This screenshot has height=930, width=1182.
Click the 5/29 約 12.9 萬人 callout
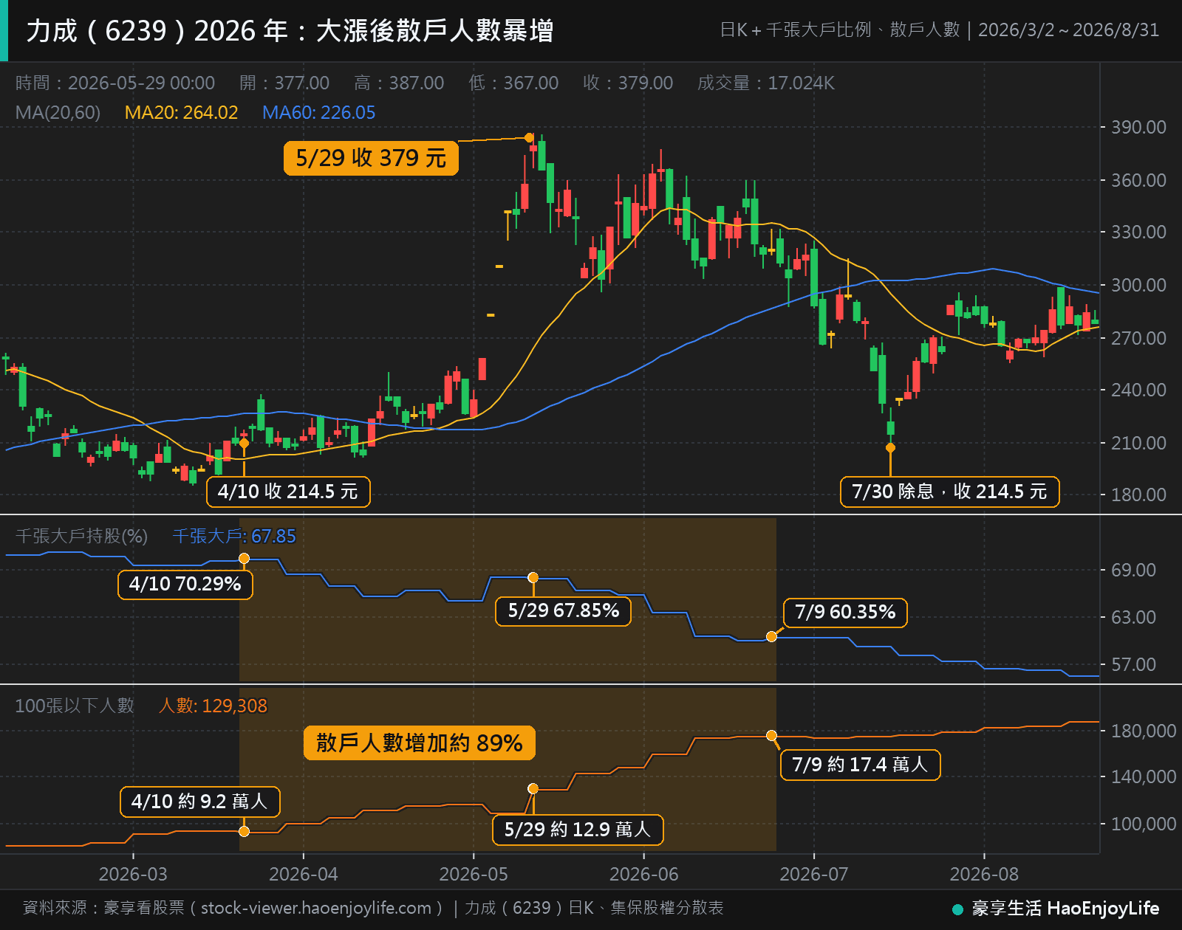tap(578, 830)
